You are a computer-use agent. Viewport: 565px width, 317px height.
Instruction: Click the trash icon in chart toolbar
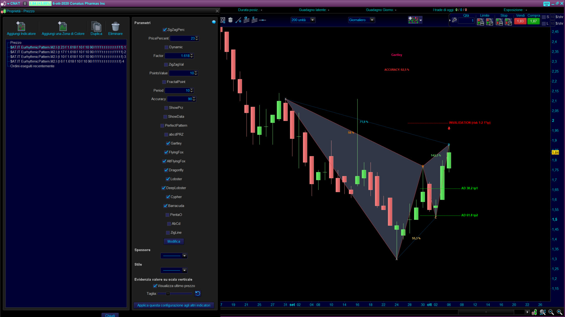[230, 20]
